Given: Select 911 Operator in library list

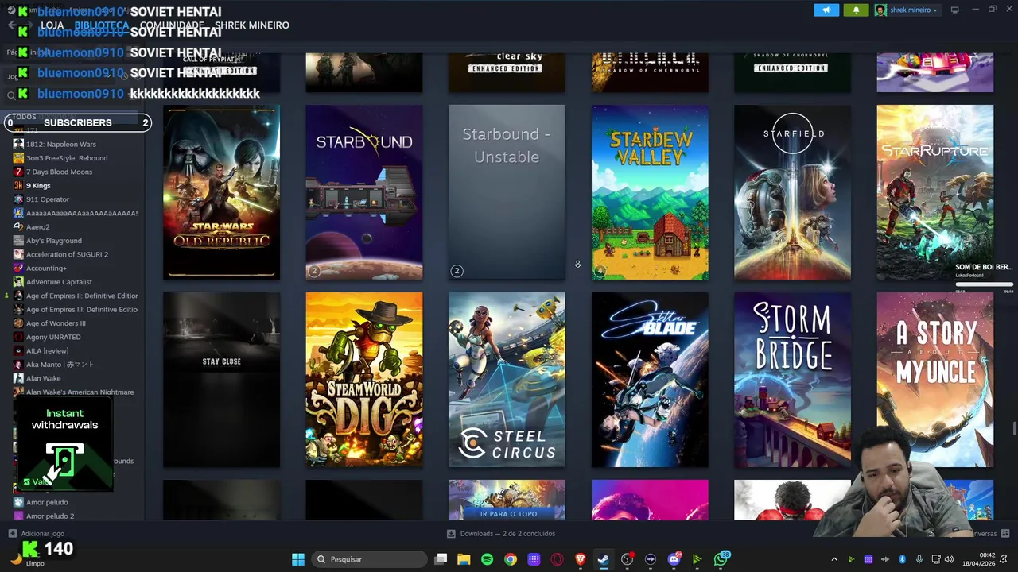Looking at the screenshot, I should click(48, 199).
